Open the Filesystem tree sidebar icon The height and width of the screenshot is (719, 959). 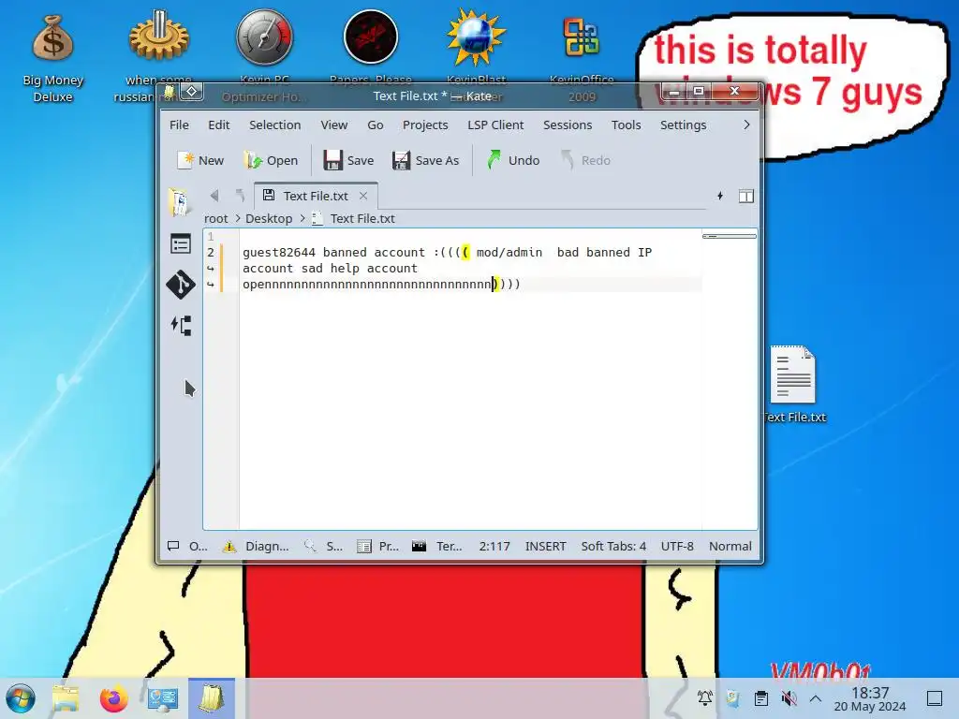tap(181, 325)
